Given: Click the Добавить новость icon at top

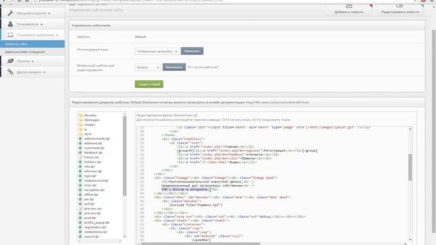Looking at the screenshot, I should click(x=349, y=5).
